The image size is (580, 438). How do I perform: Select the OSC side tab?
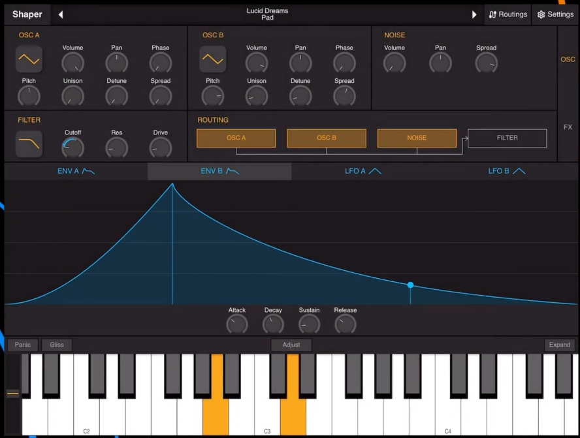point(568,59)
